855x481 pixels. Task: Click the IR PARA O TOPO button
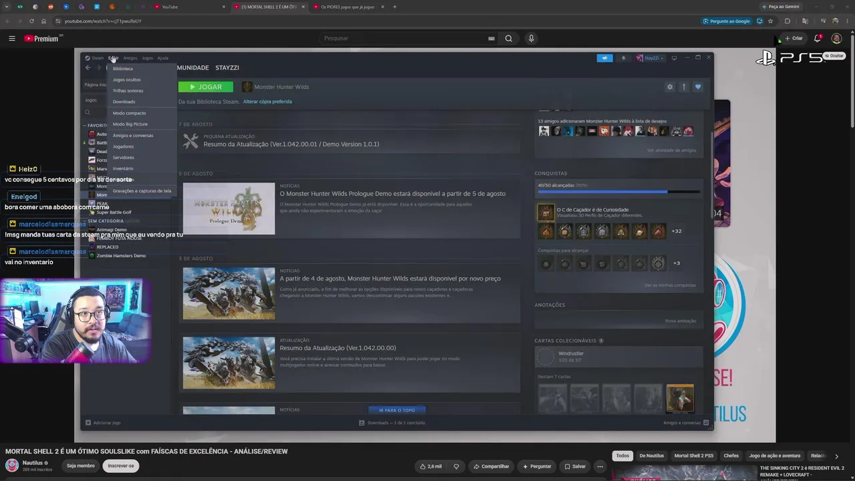[397, 410]
